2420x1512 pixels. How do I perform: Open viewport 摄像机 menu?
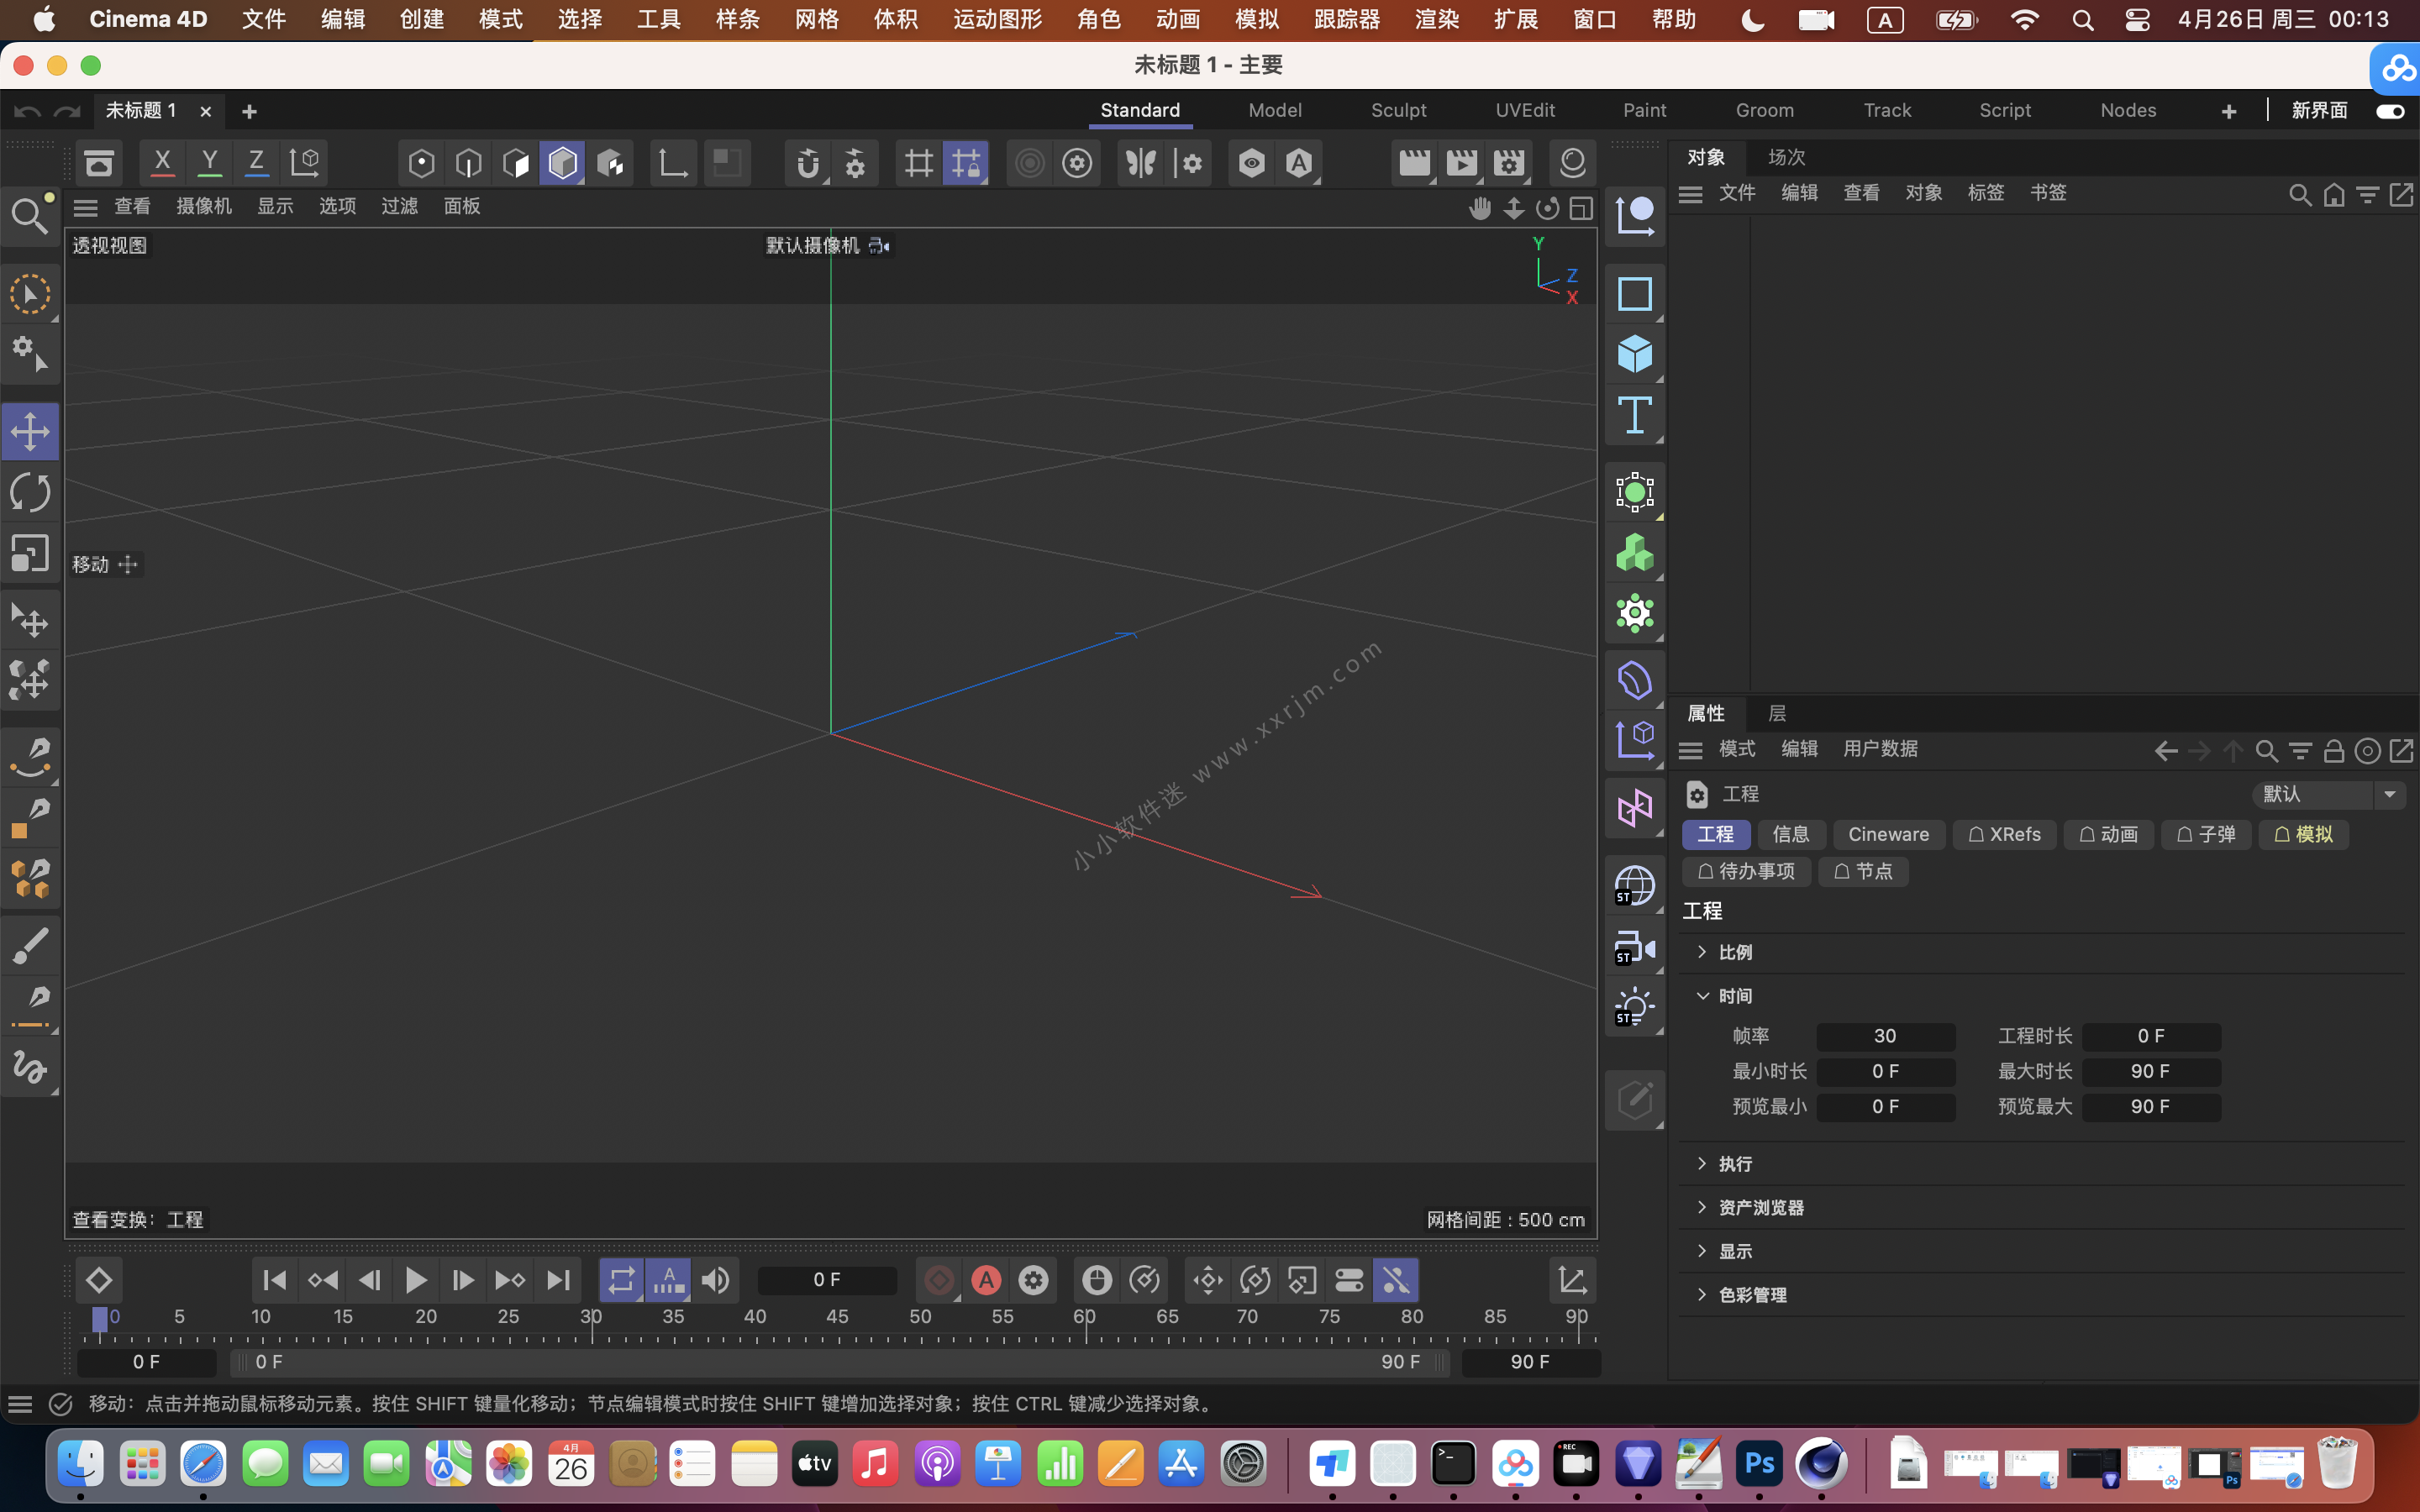tap(204, 206)
